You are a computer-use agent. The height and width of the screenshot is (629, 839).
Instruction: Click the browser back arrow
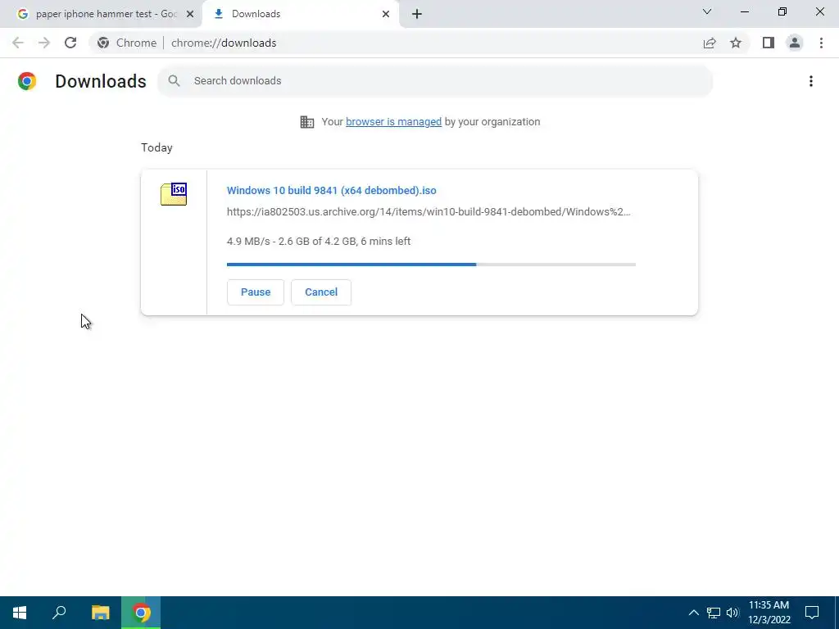click(18, 43)
